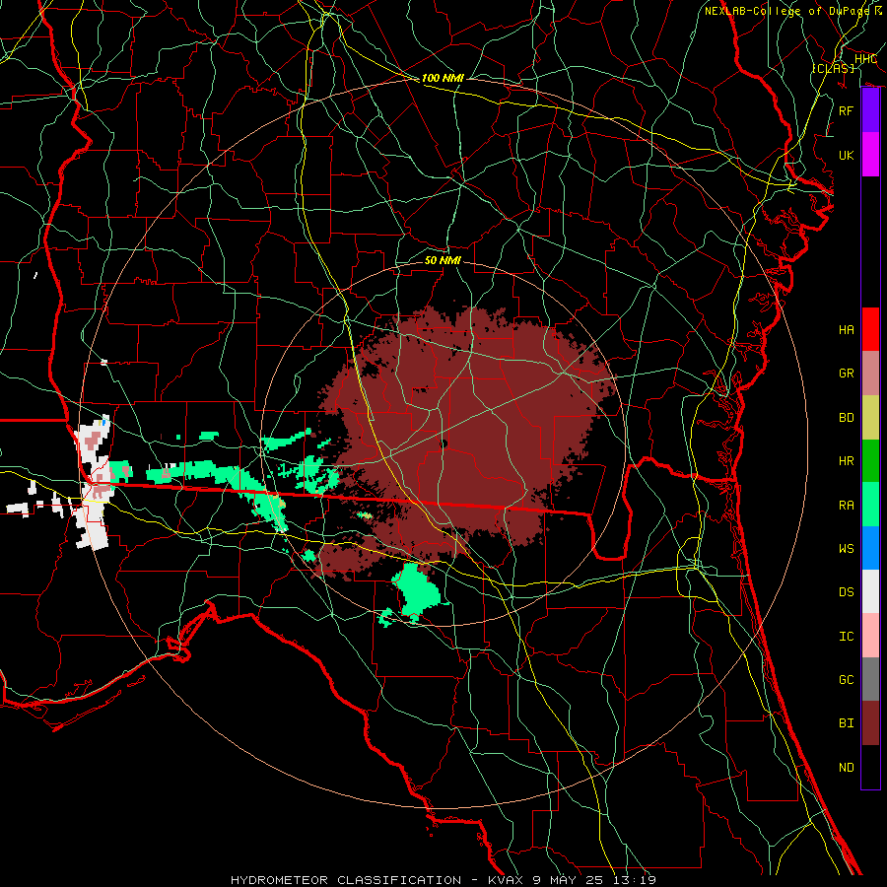The width and height of the screenshot is (887, 887).
Task: Click the WS legend label
Action: point(847,549)
